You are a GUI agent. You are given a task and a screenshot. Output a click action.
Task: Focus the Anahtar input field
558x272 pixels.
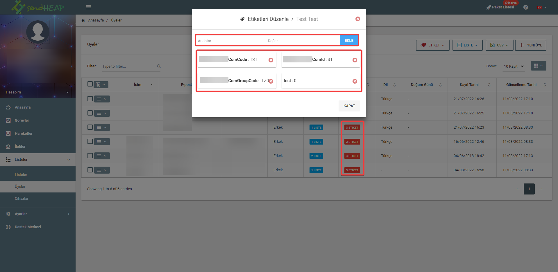click(x=226, y=41)
